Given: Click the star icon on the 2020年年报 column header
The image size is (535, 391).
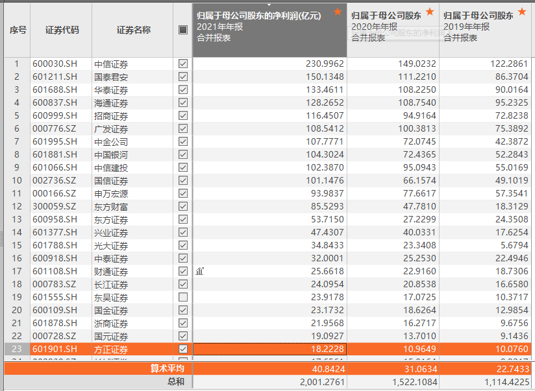Looking at the screenshot, I should pyautogui.click(x=430, y=12).
